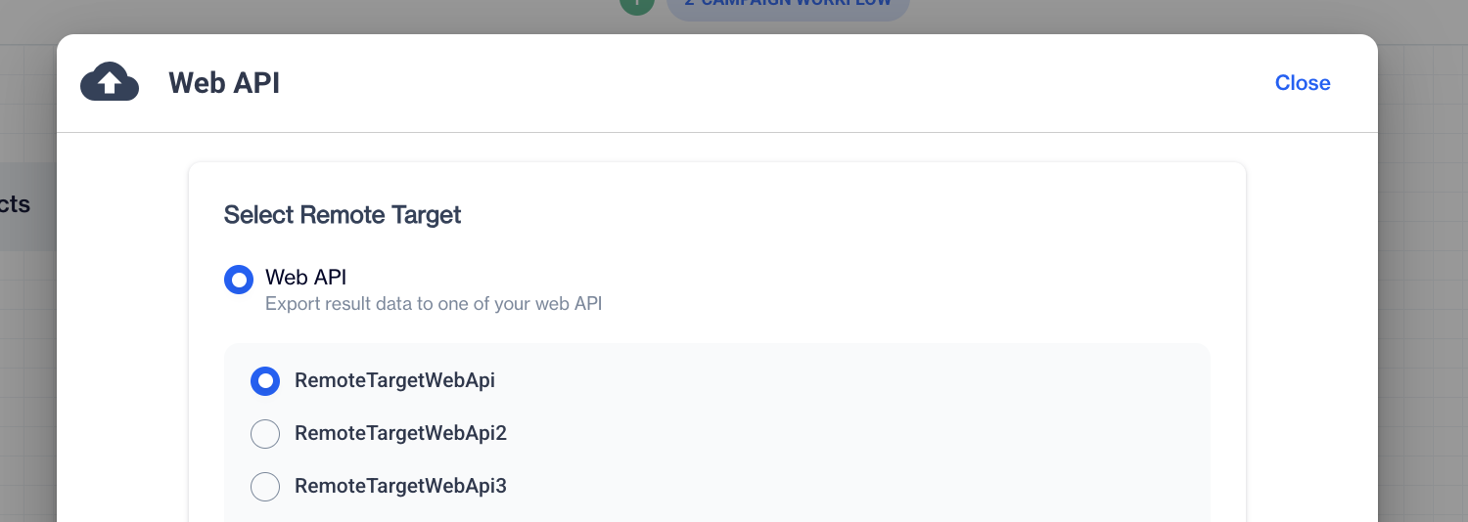Click the cloud upload icon in header
Viewport: 1468px width, 522px height.
pyautogui.click(x=109, y=82)
